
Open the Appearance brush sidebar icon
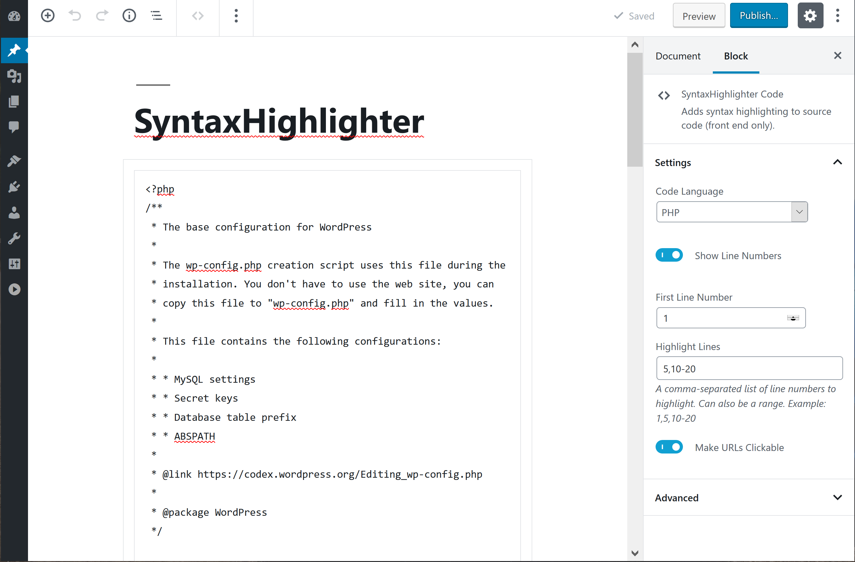click(x=14, y=161)
